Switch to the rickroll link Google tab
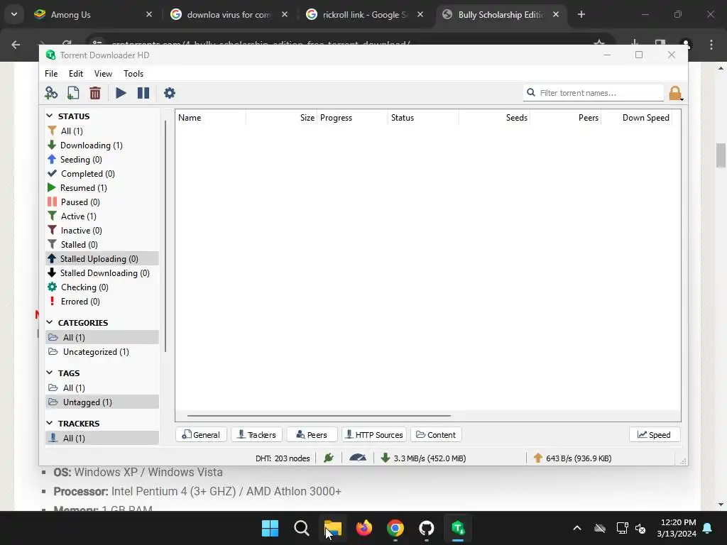 [x=365, y=14]
